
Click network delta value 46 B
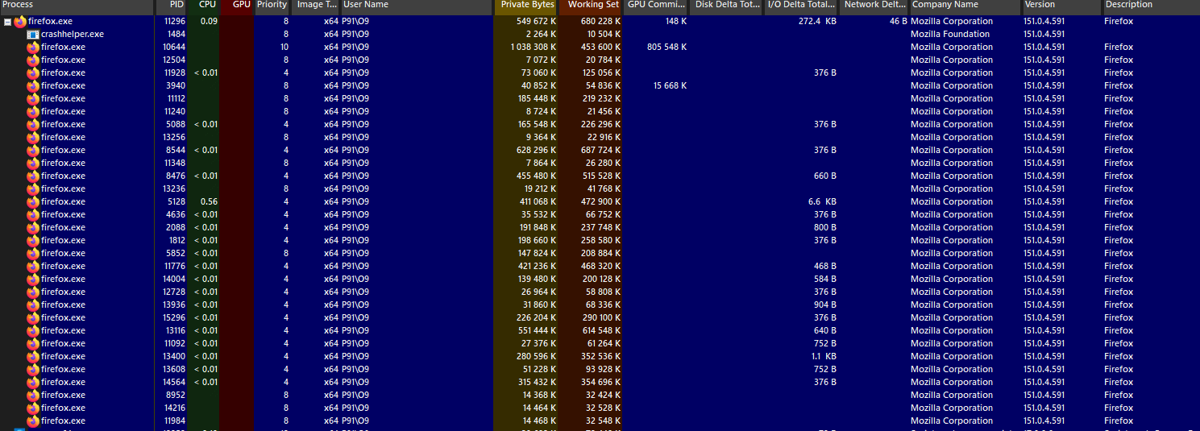(898, 22)
